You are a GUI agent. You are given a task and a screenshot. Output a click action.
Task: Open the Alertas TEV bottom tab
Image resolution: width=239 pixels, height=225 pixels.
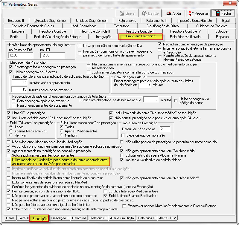click(x=168, y=218)
